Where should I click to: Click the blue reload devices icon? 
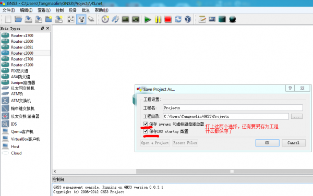pyautogui.click(x=178, y=19)
